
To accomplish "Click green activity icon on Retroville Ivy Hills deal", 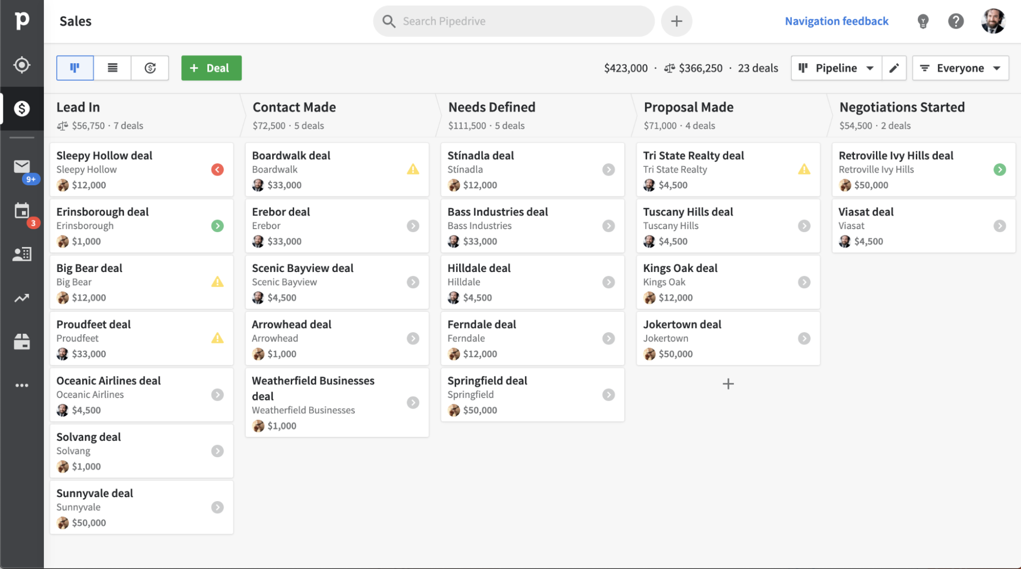I will pos(1000,169).
